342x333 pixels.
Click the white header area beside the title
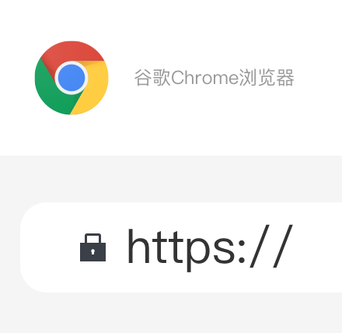(318, 78)
